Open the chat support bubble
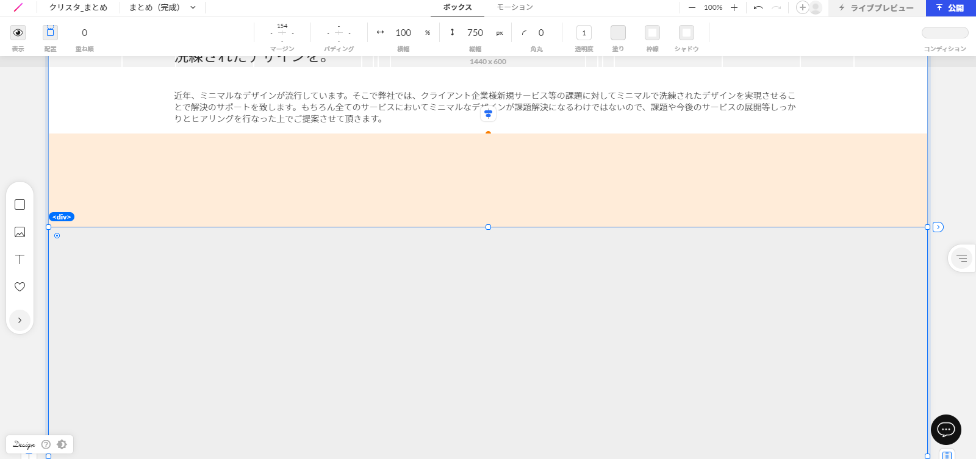The height and width of the screenshot is (459, 976). [x=946, y=430]
